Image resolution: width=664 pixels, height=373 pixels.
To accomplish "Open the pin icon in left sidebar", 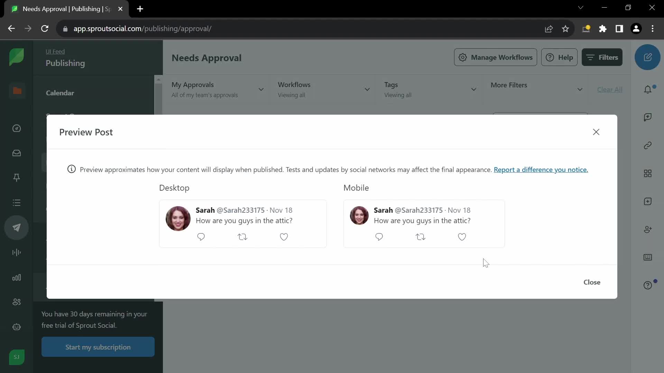I will pyautogui.click(x=17, y=178).
